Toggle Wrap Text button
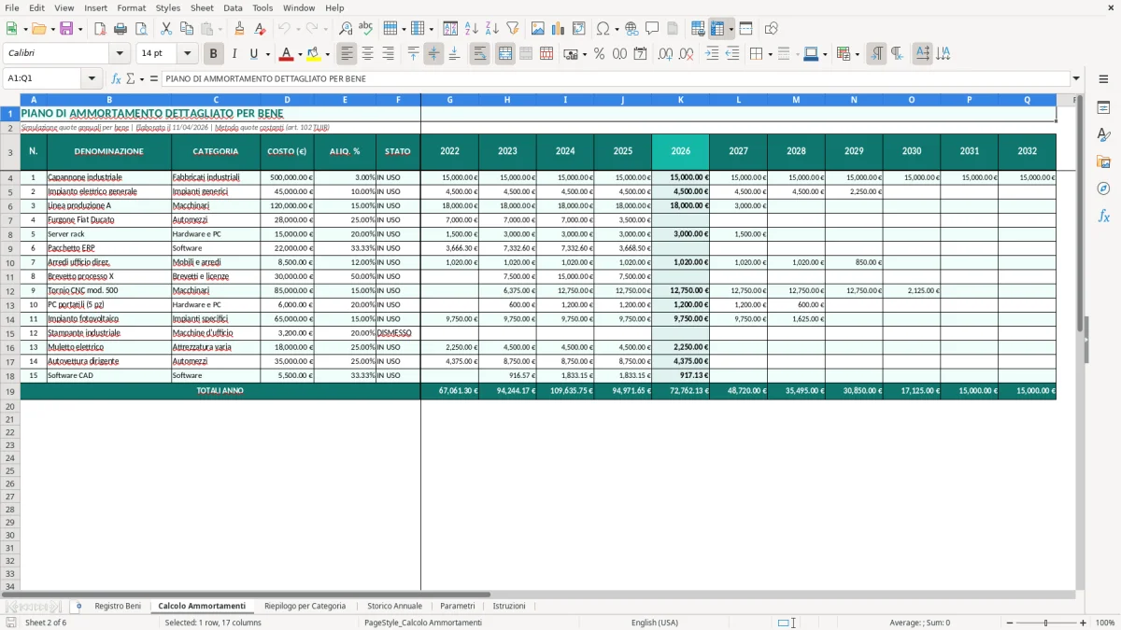 click(x=479, y=54)
